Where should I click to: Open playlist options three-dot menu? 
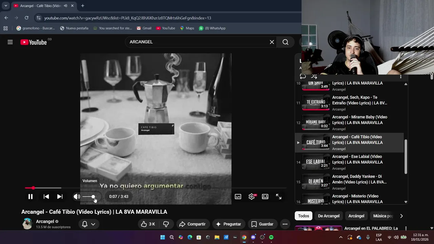coord(400,77)
